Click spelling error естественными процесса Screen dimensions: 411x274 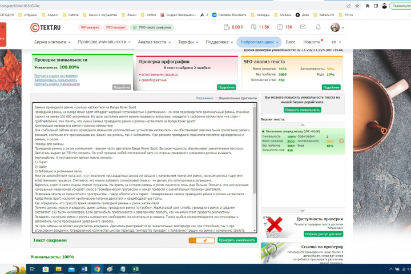[x=159, y=74]
